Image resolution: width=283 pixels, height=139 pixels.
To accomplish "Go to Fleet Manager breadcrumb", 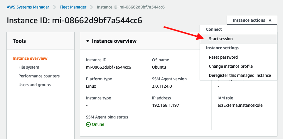I will [x=73, y=7].
